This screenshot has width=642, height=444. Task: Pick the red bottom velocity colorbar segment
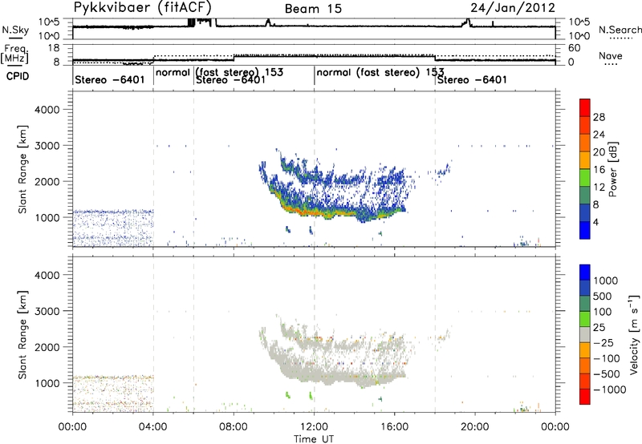click(585, 397)
